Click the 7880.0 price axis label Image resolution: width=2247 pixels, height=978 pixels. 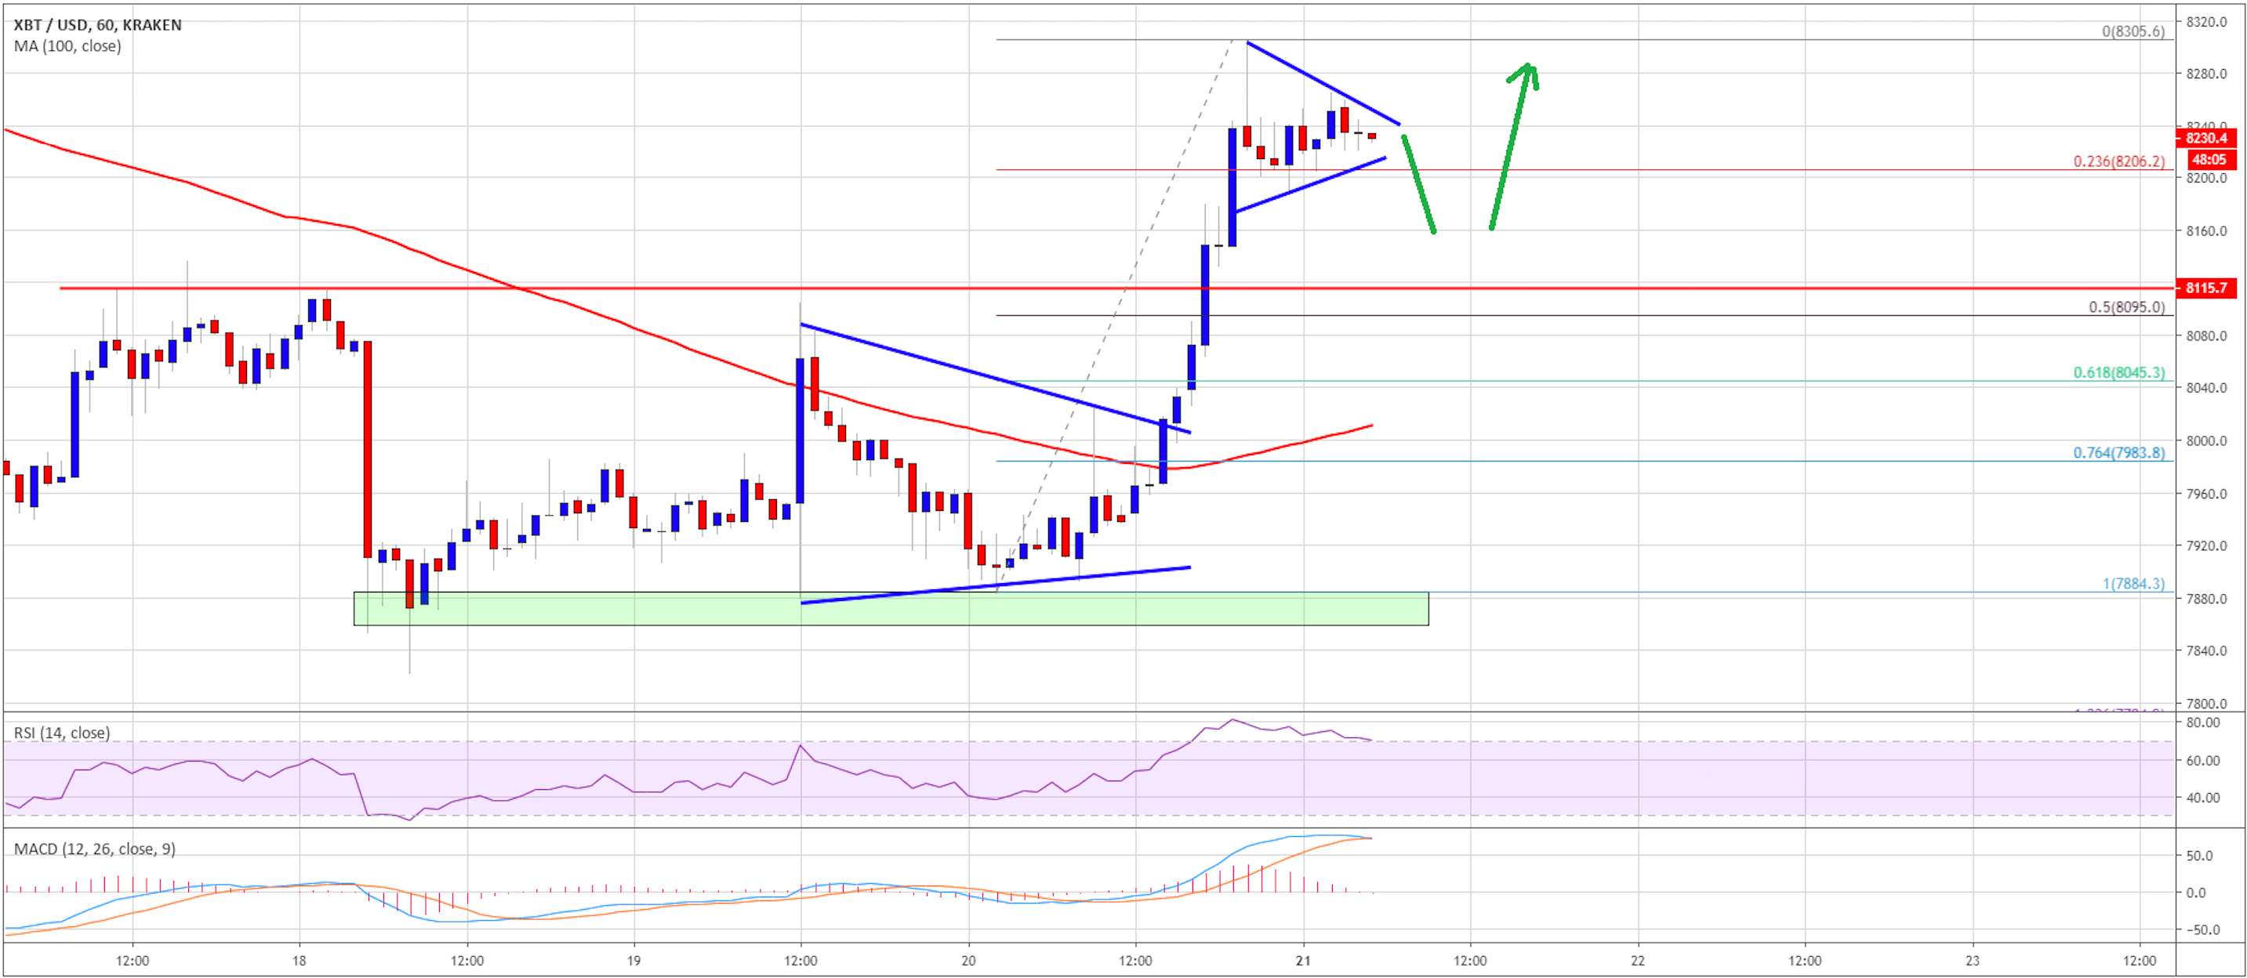[2207, 599]
